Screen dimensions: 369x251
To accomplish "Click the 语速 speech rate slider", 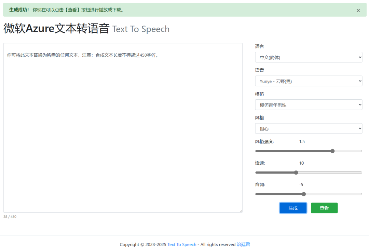I will click(296, 172).
